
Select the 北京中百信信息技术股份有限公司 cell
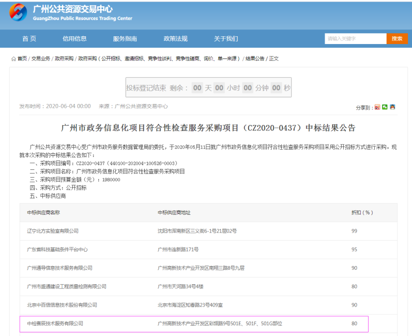[x=62, y=305]
